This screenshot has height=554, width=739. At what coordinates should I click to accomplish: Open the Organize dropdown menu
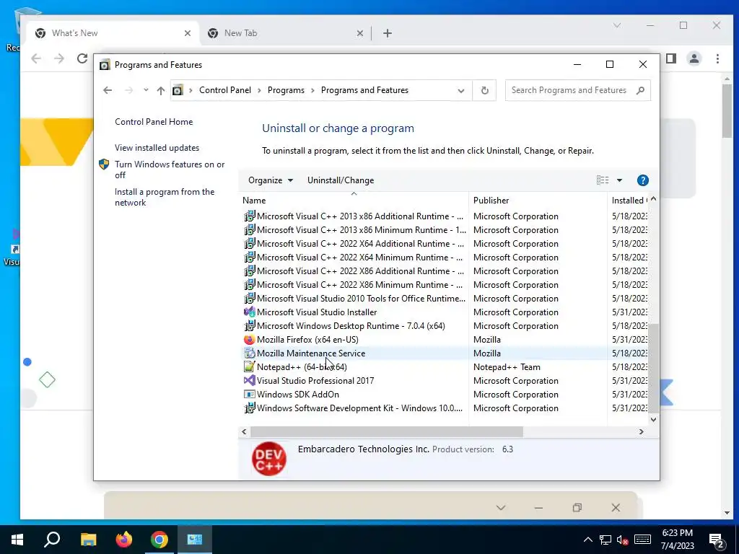271,180
